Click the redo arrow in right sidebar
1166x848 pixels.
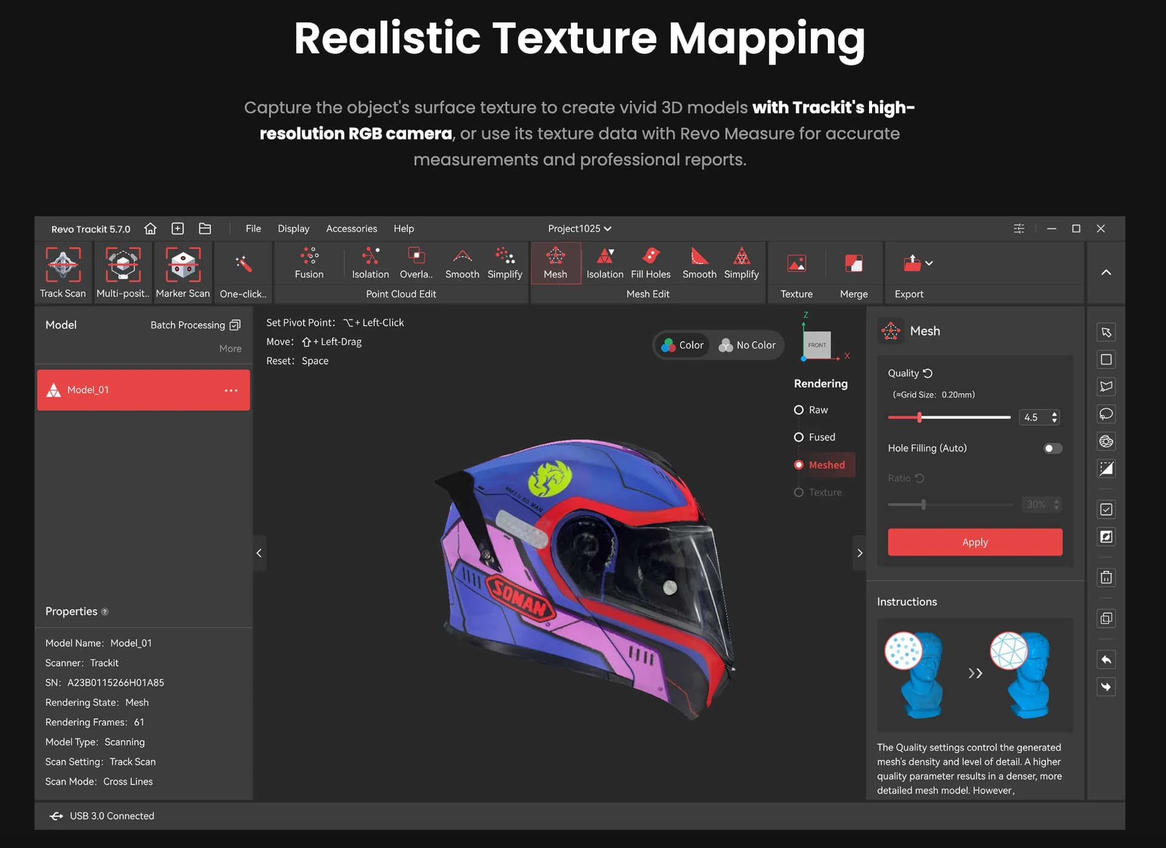(1106, 687)
